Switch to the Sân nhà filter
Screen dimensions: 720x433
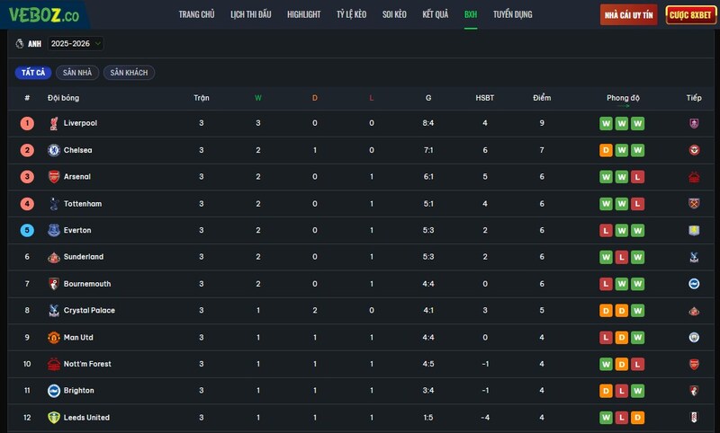point(77,73)
